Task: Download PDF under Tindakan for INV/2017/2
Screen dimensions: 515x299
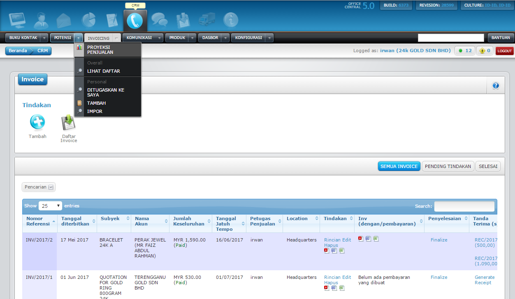Action: coord(327,251)
